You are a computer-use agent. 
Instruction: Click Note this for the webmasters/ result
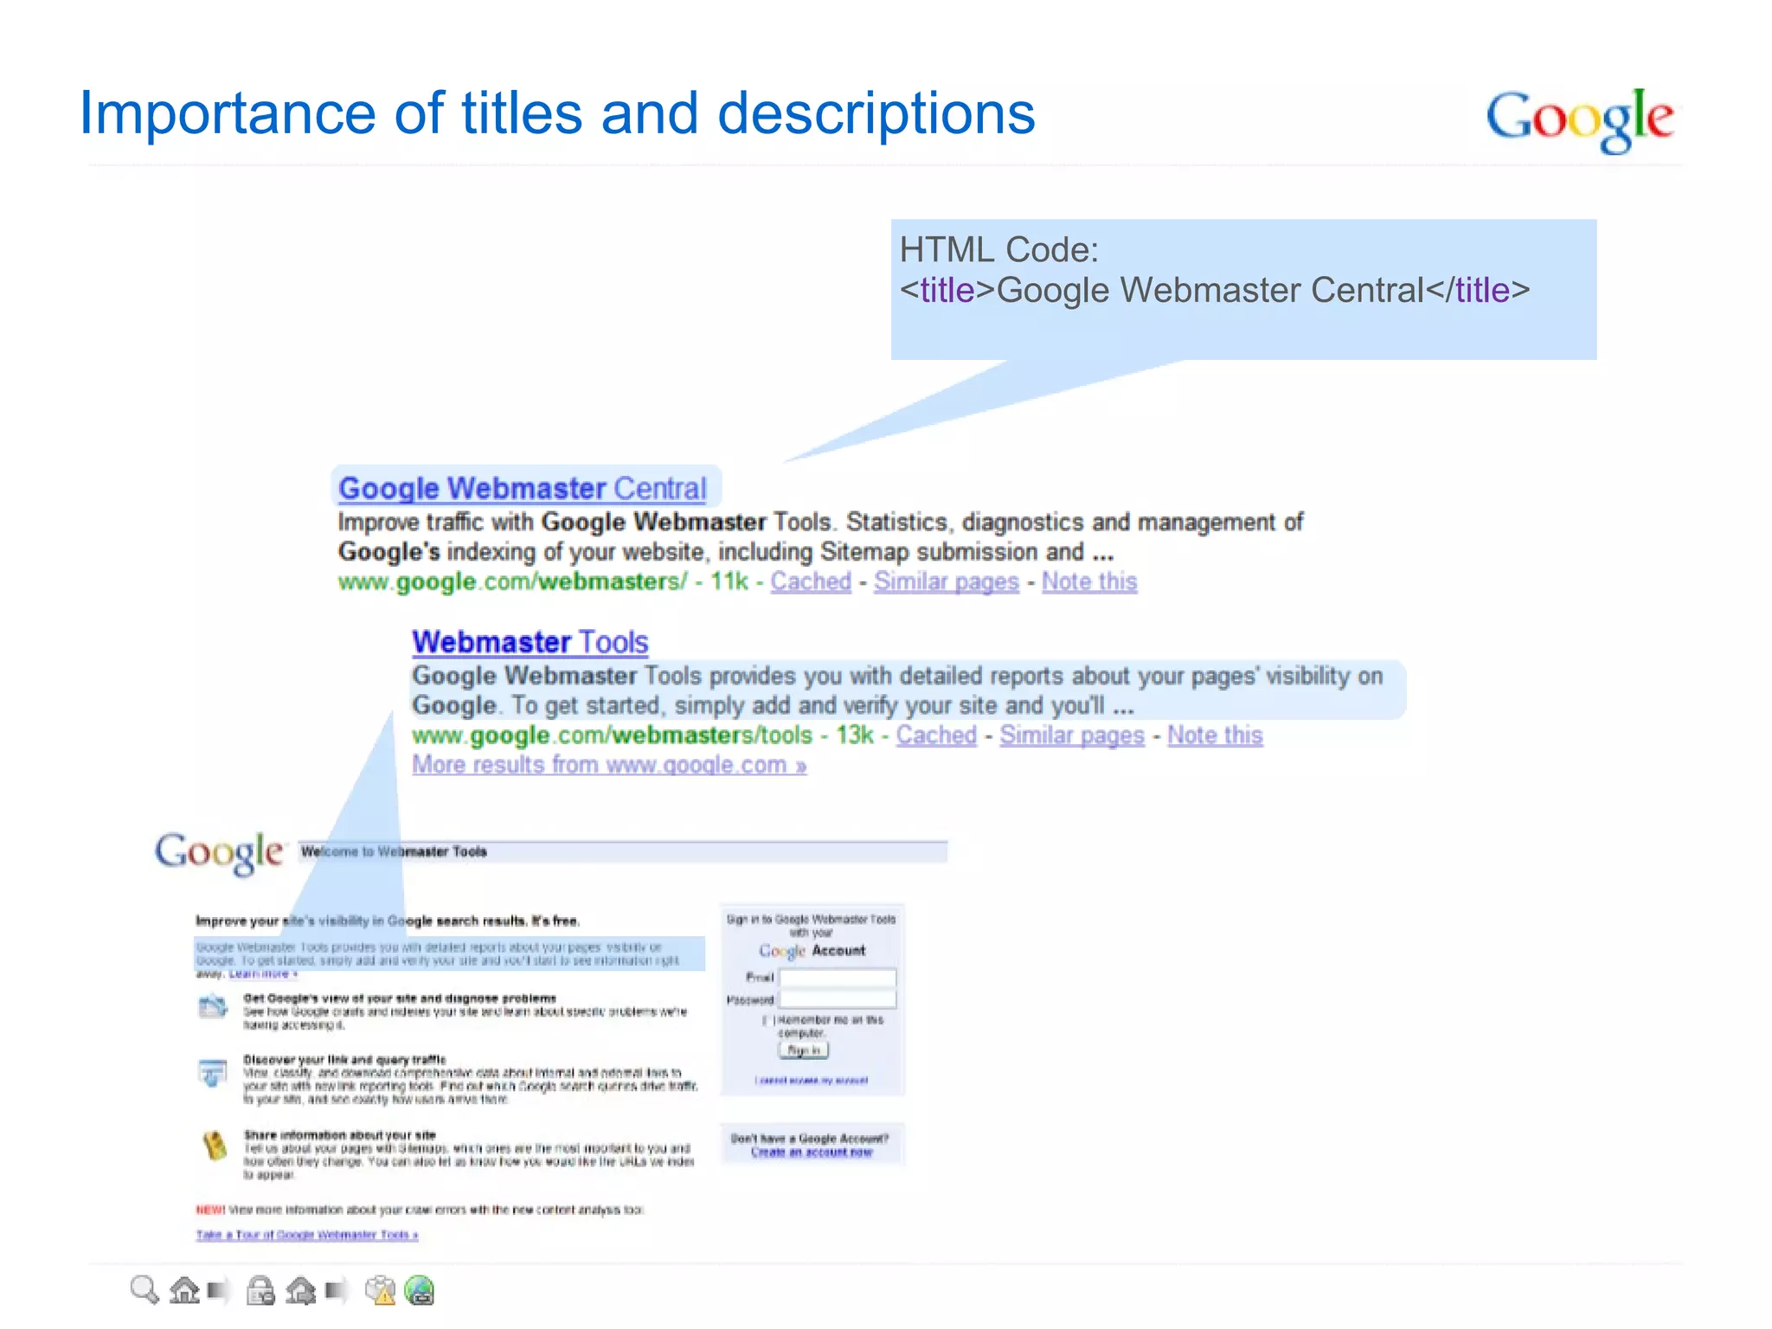click(x=1089, y=581)
